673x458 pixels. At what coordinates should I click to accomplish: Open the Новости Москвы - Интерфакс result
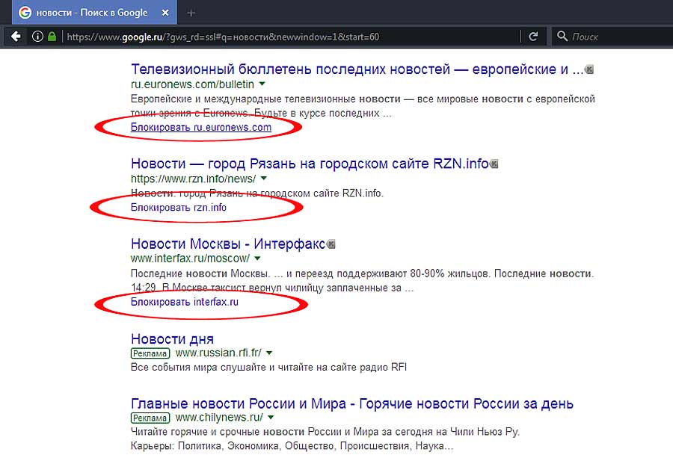228,244
